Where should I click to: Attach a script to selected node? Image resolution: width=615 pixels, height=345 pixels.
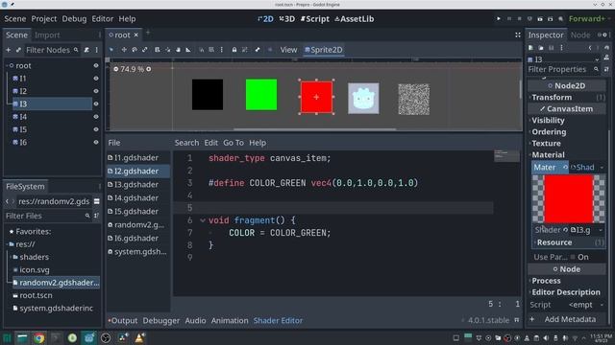click(x=86, y=50)
